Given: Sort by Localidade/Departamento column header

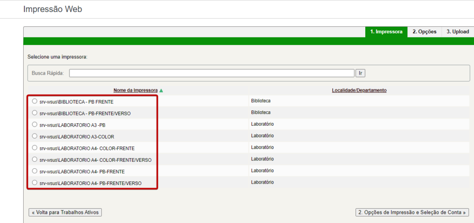Looking at the screenshot, I should point(359,90).
